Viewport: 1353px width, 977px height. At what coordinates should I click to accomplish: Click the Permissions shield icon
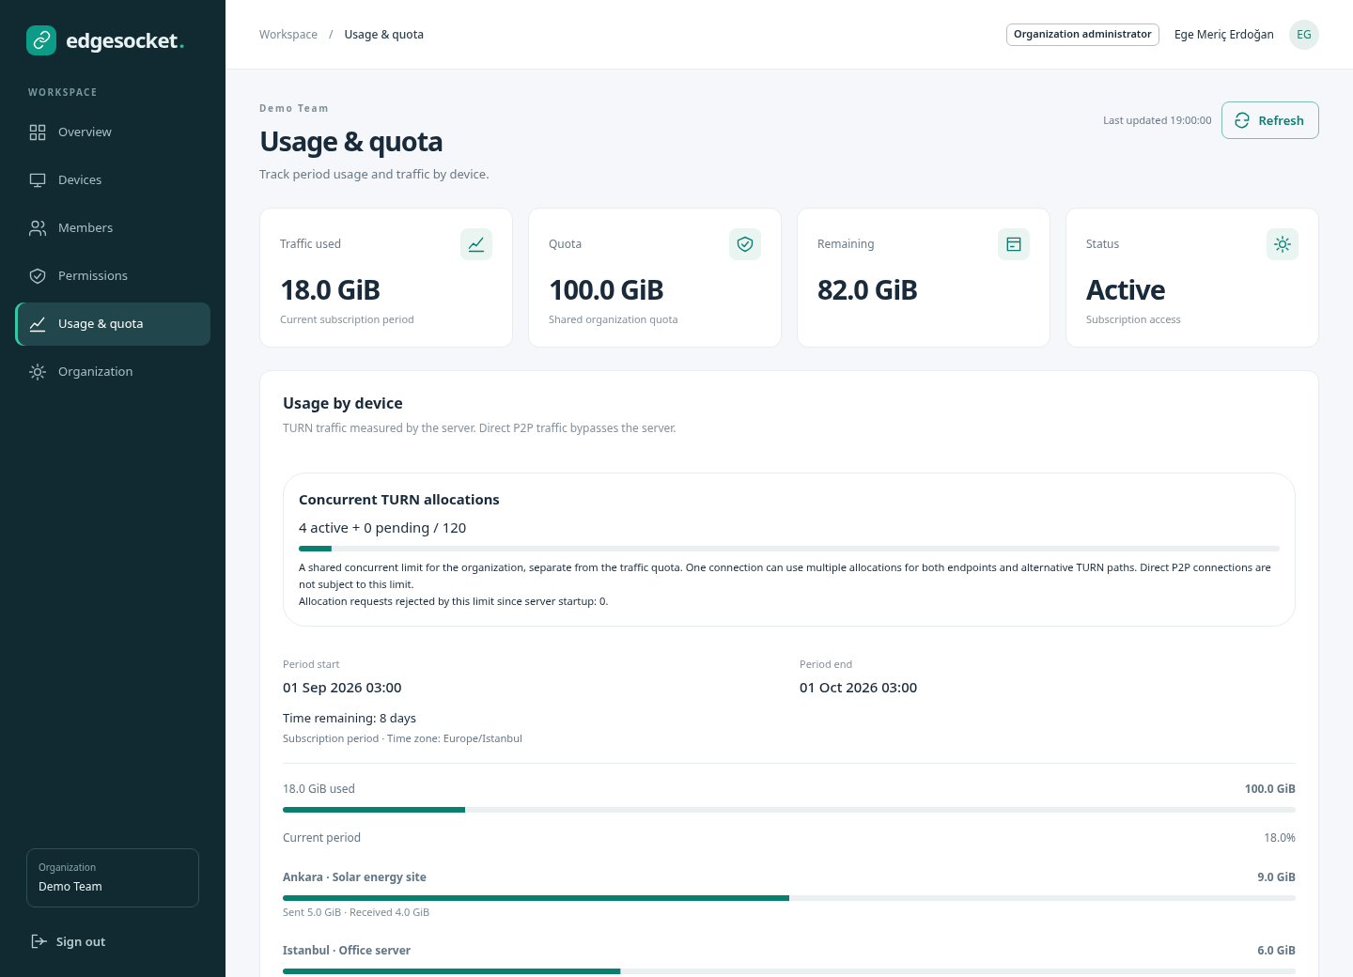[38, 276]
